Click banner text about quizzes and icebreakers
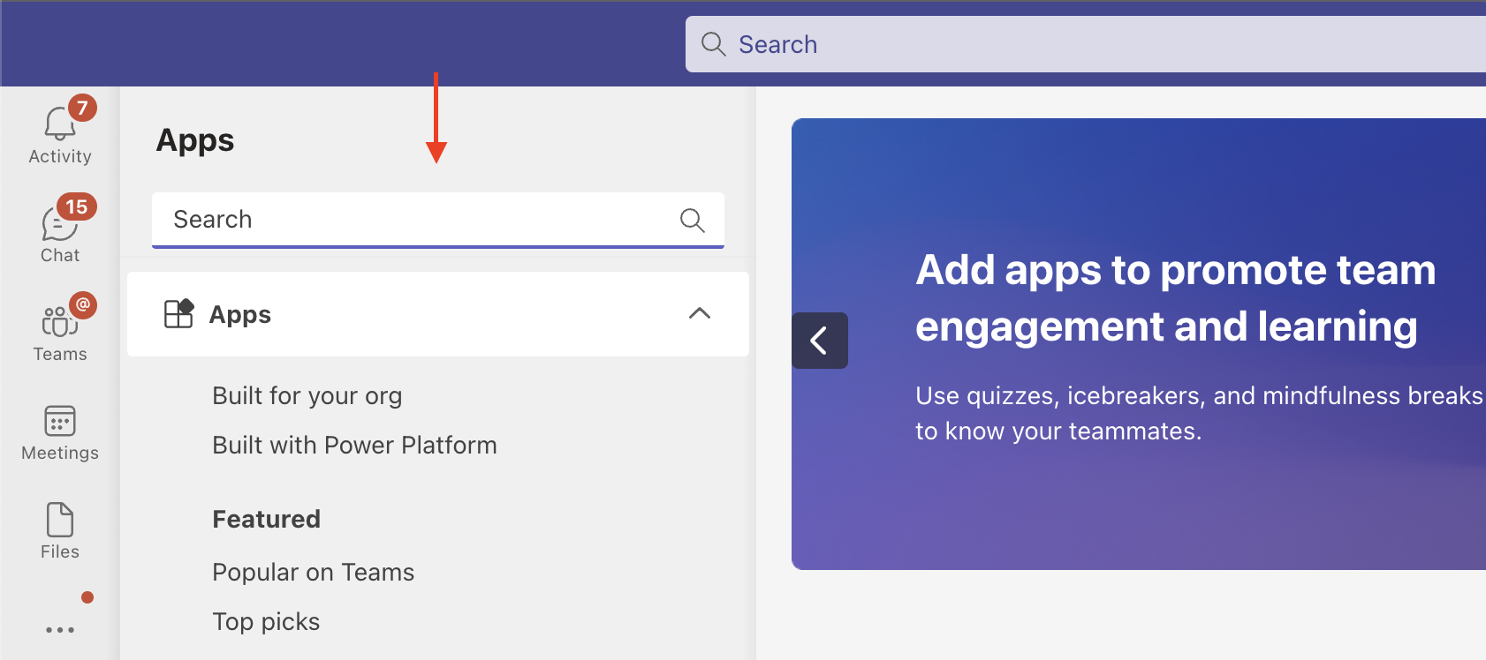Screen dimensions: 1486x660 click(1199, 413)
